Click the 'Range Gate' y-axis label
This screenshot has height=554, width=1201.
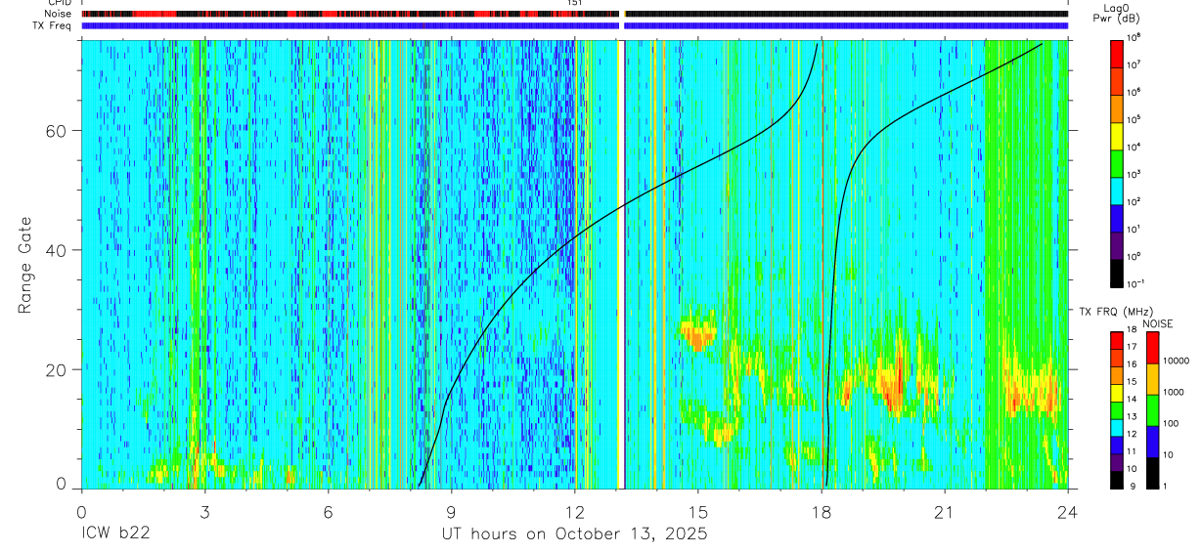click(24, 265)
